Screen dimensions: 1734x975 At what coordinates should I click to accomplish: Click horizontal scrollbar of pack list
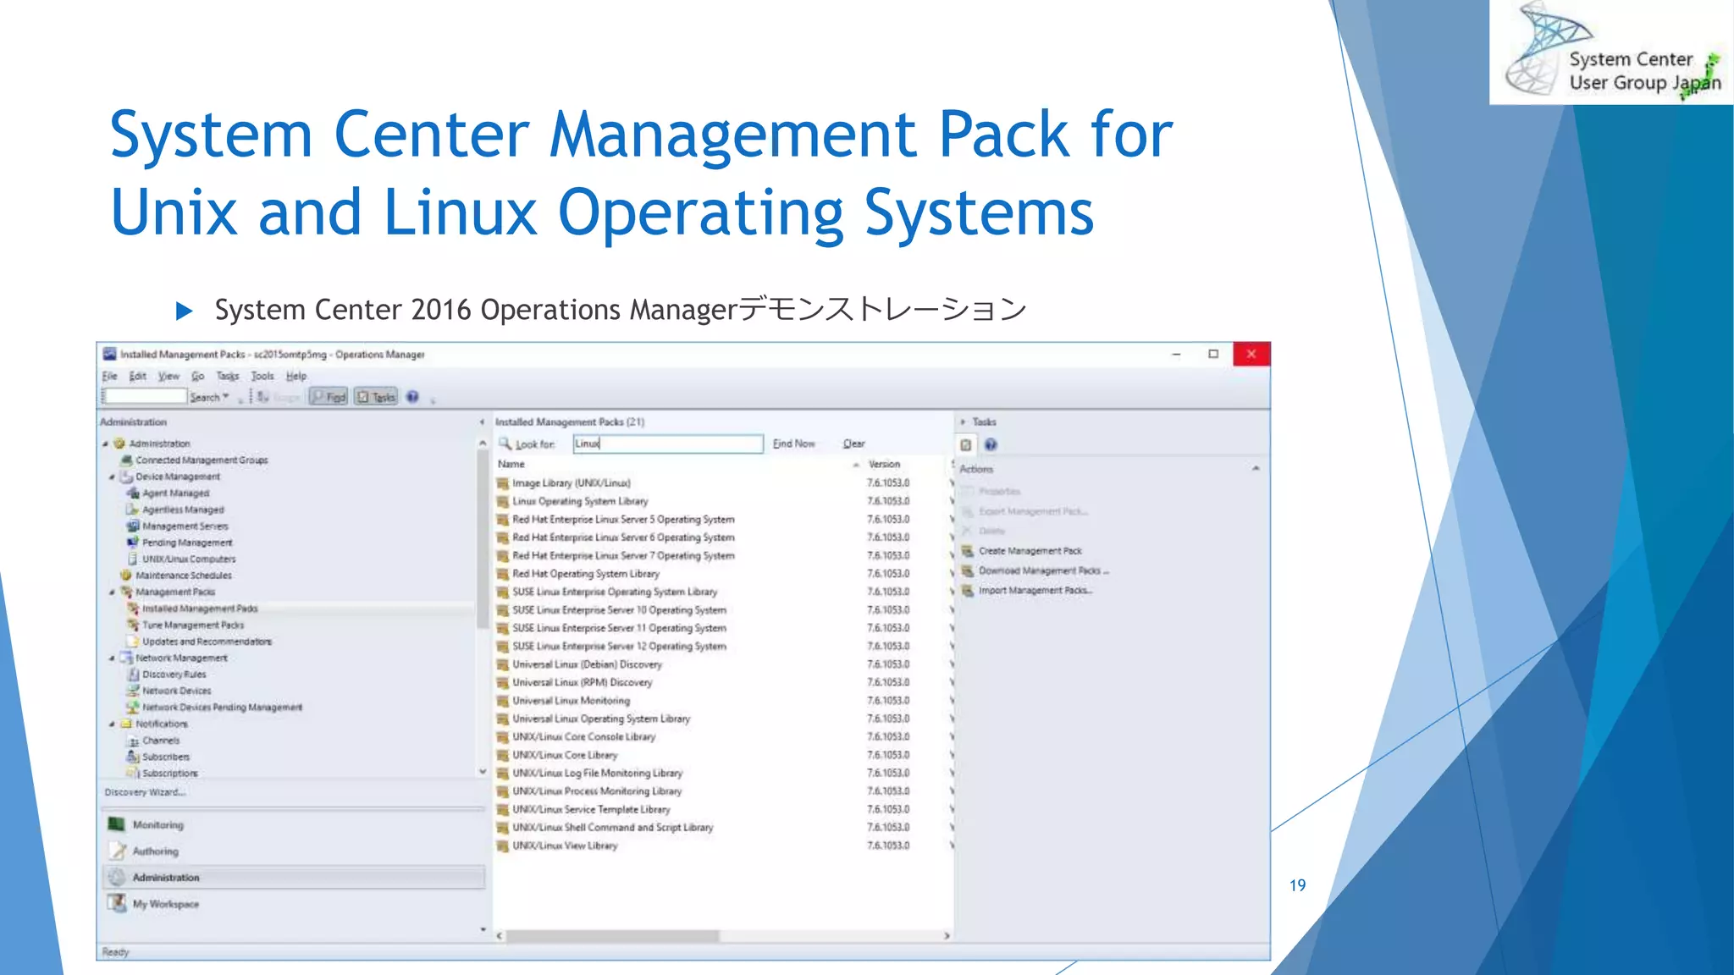coord(612,936)
